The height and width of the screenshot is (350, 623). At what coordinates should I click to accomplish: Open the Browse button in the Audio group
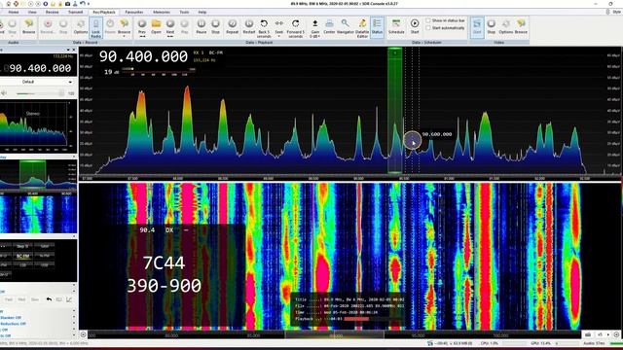(x=28, y=27)
